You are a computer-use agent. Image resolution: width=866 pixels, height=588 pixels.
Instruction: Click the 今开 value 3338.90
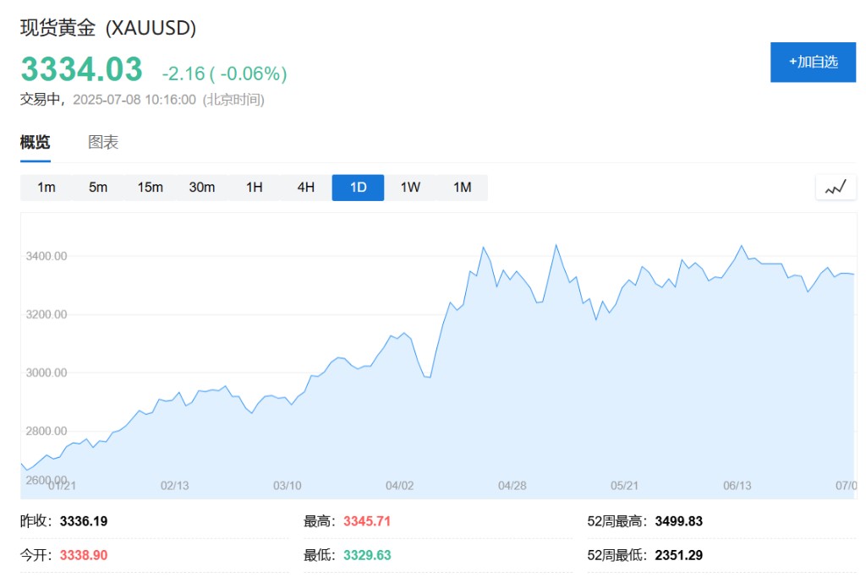coord(84,555)
